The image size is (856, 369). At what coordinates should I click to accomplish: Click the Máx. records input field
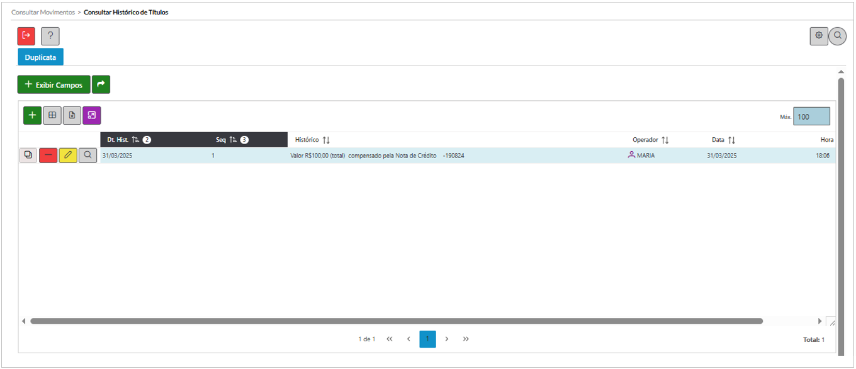click(x=811, y=116)
